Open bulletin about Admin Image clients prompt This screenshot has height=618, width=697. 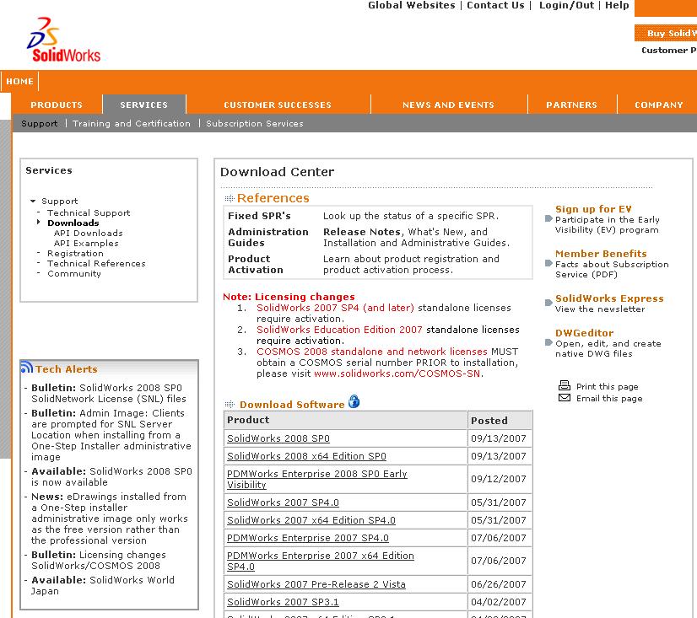[x=111, y=435]
